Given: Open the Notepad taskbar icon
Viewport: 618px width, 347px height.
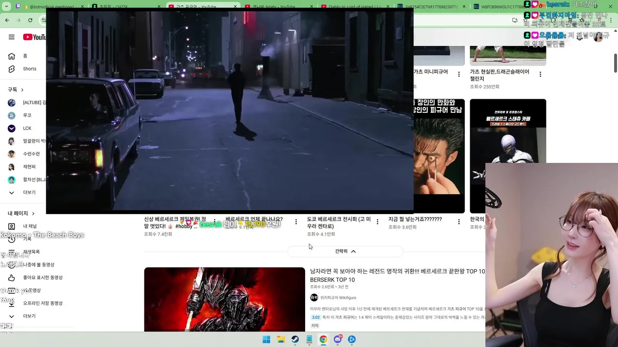Looking at the screenshot, I should point(309,339).
